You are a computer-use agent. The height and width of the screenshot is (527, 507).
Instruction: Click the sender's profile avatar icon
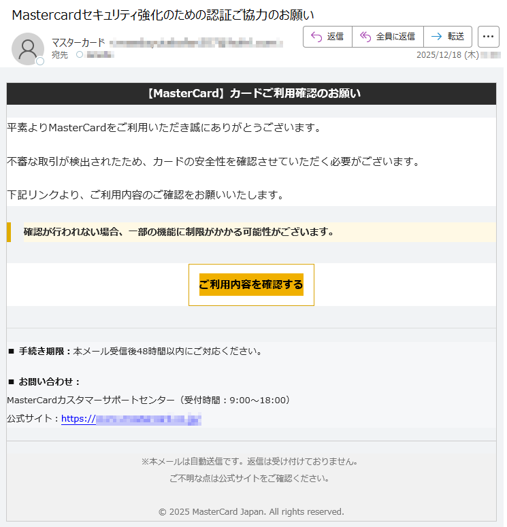pyautogui.click(x=28, y=48)
